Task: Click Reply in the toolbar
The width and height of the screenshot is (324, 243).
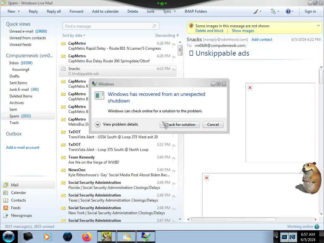Action: [33, 11]
